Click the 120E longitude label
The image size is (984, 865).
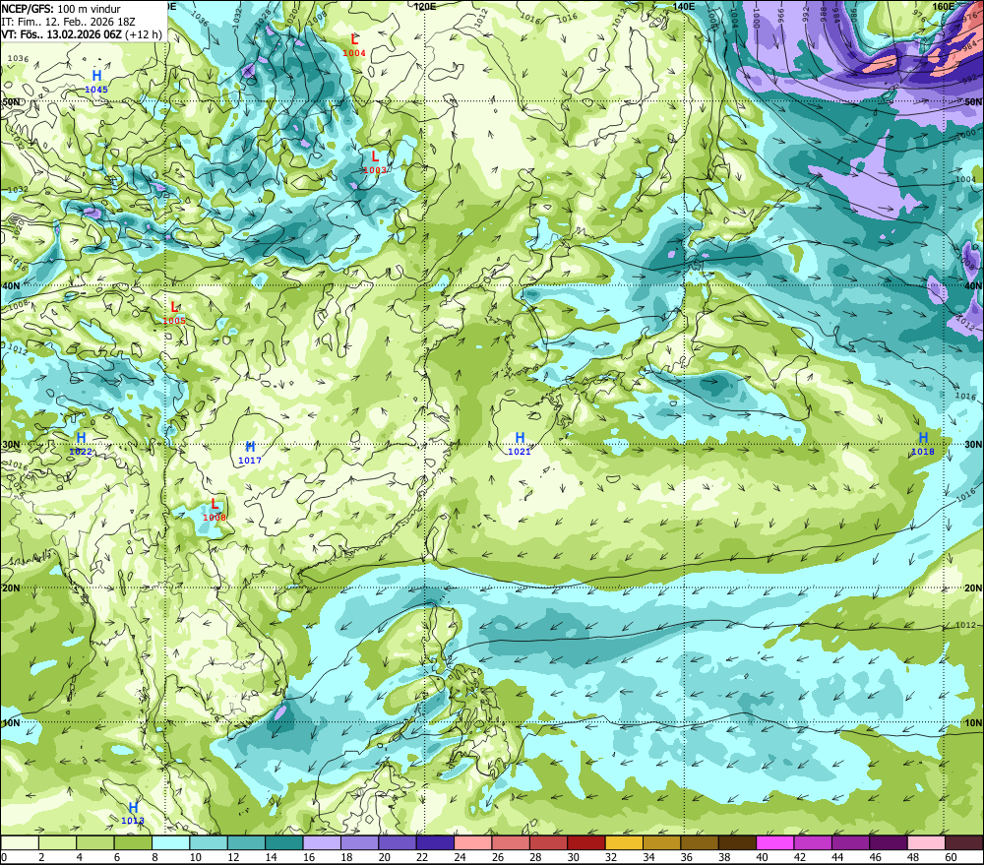(x=425, y=6)
